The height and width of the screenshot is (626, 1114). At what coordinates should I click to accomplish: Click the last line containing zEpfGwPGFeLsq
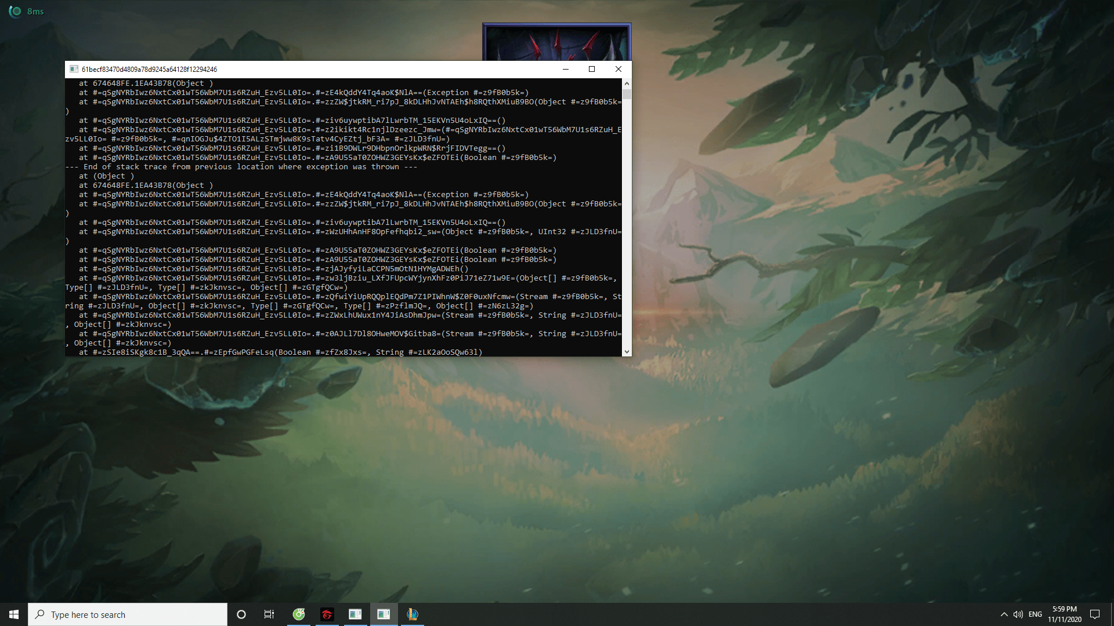point(281,352)
